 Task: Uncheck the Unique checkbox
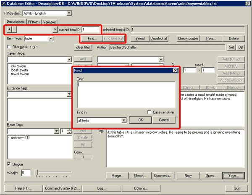pyautogui.click(x=9, y=164)
